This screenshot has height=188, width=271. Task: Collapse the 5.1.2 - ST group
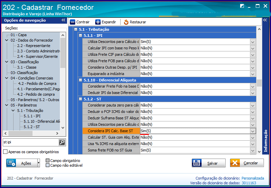pos(80,99)
